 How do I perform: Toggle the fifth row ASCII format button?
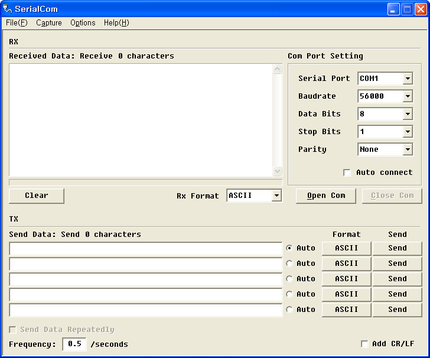346,310
